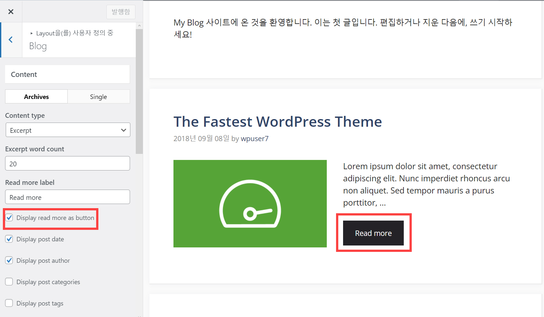The height and width of the screenshot is (317, 544).
Task: Disable Display post date
Action: point(9,239)
